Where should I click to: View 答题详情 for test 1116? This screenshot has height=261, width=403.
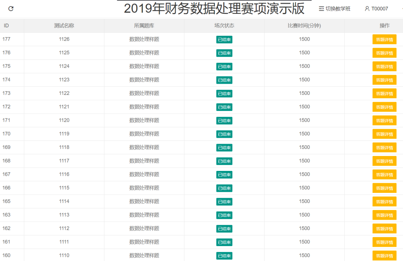tap(384, 175)
